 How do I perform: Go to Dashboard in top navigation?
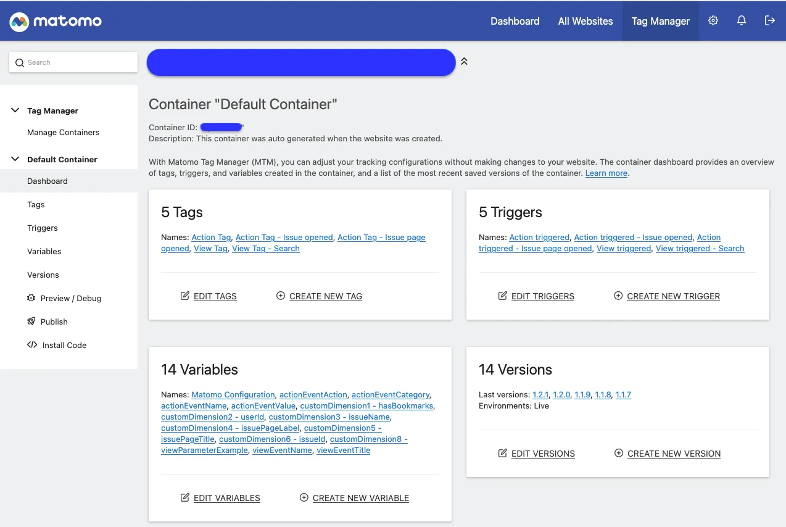(x=515, y=21)
